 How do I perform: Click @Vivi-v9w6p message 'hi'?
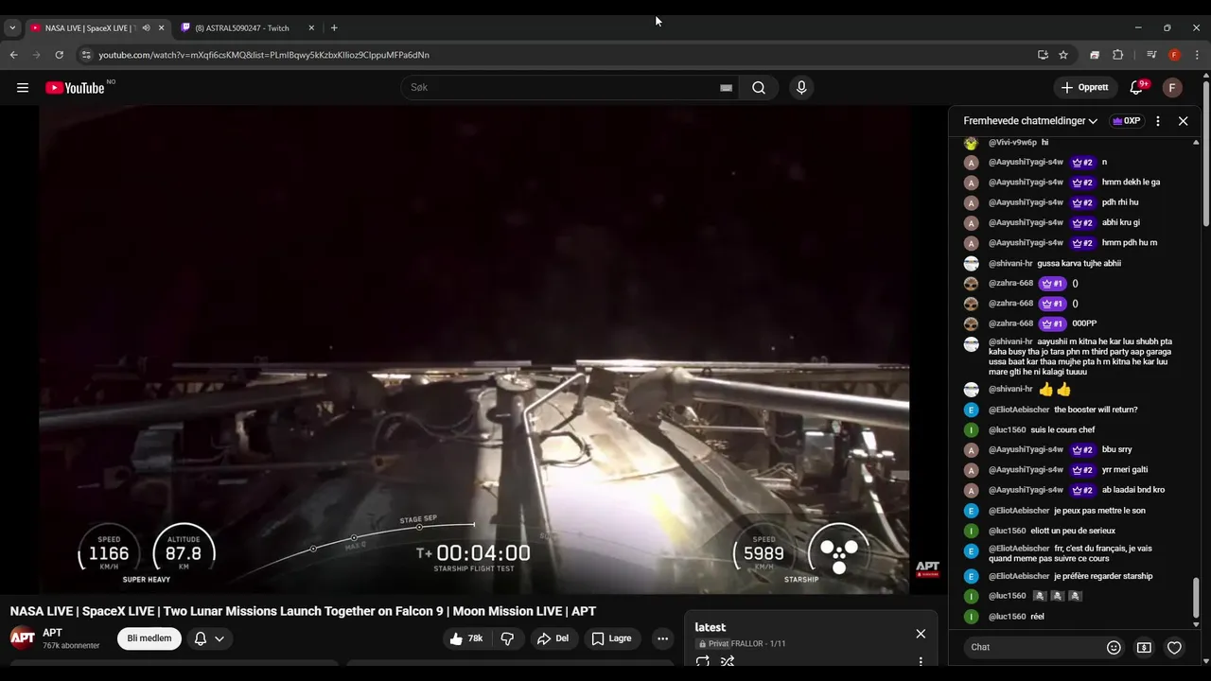tap(1044, 142)
